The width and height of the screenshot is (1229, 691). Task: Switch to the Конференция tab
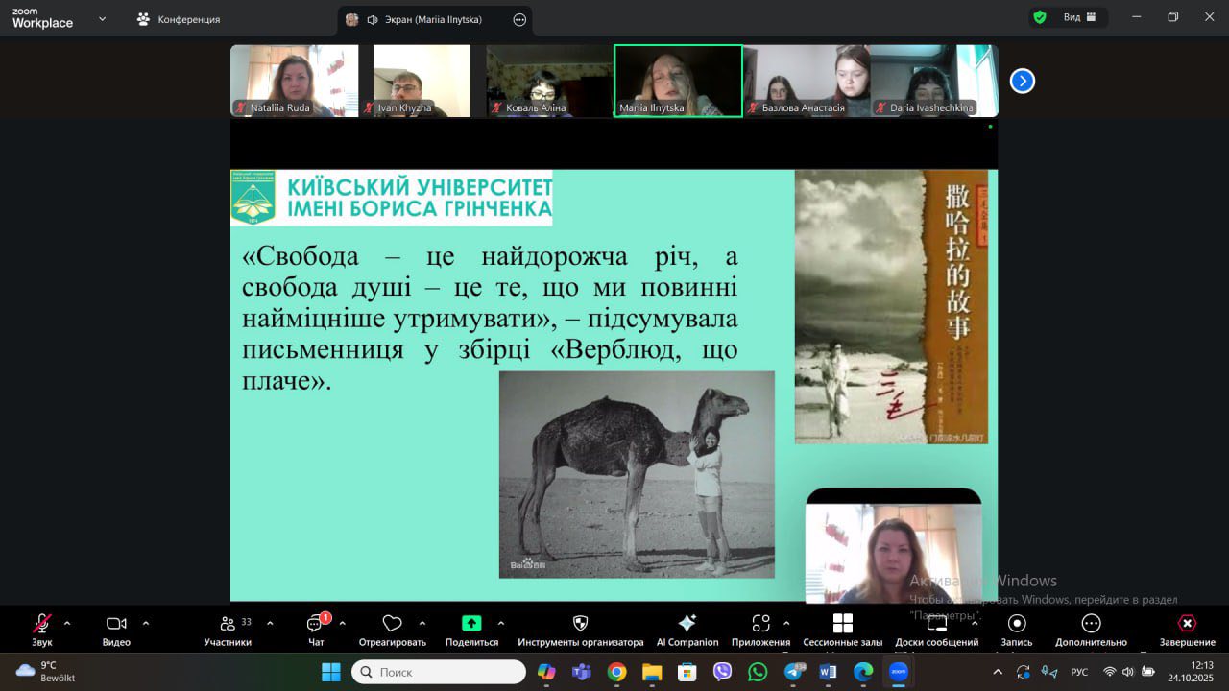point(179,19)
